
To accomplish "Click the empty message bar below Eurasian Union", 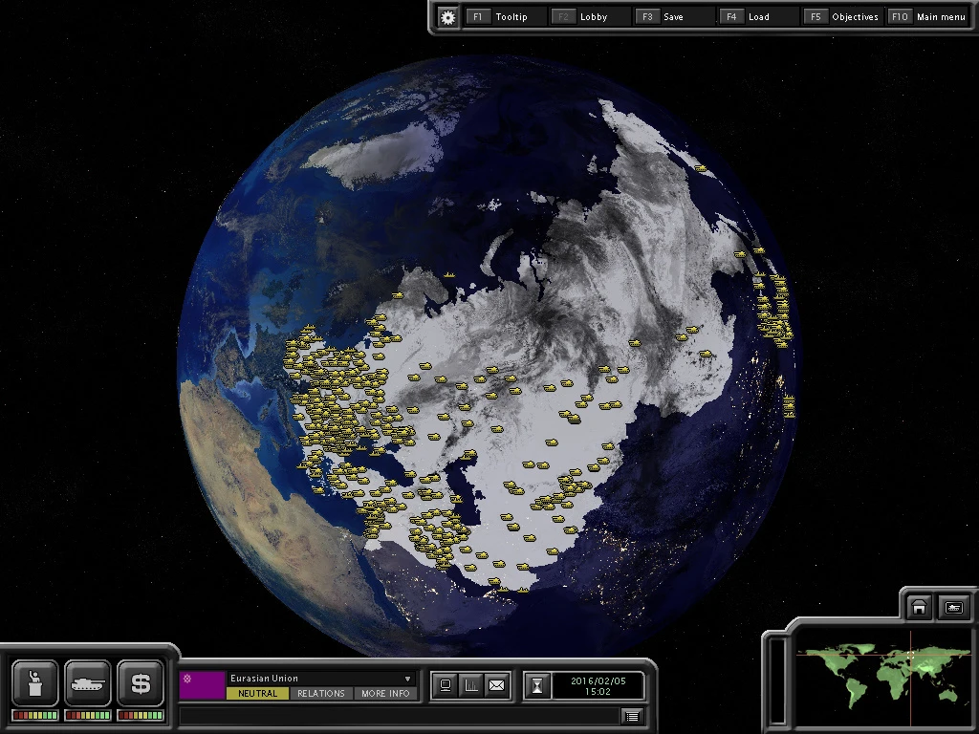I will 400,717.
